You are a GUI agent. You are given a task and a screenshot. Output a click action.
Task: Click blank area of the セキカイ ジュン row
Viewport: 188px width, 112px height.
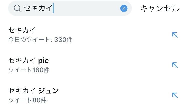(113, 95)
